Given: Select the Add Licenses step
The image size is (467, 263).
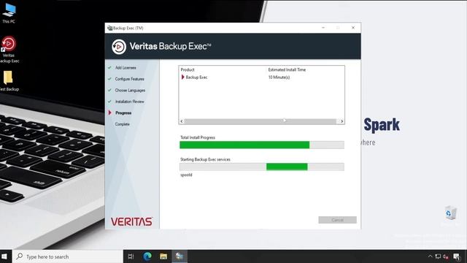Looking at the screenshot, I should pyautogui.click(x=126, y=68).
